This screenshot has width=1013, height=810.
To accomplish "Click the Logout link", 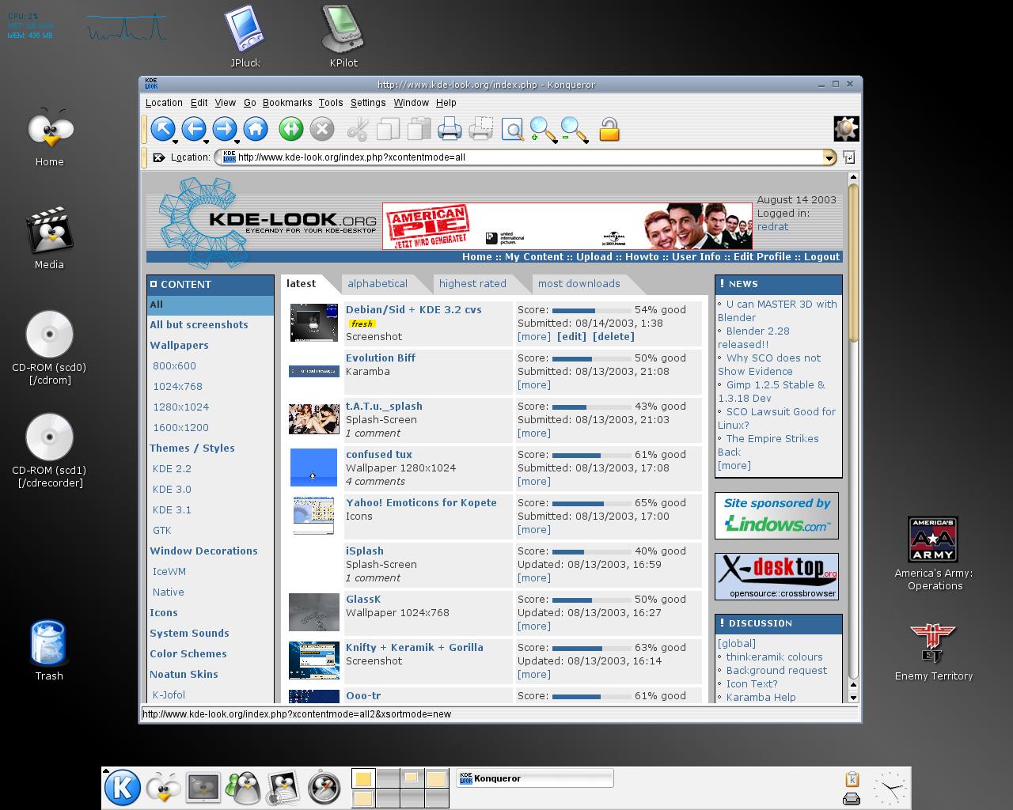I will (822, 257).
